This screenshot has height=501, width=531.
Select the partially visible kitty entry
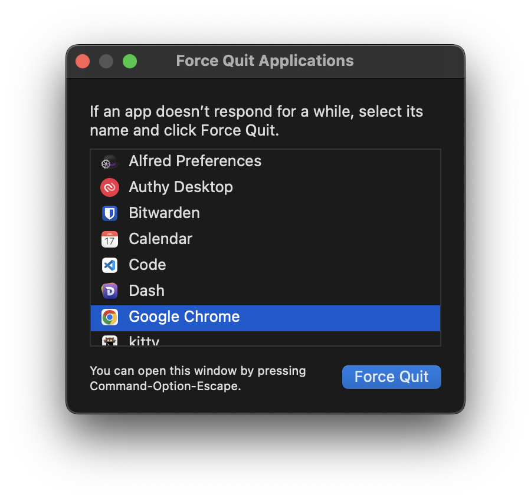(265, 339)
